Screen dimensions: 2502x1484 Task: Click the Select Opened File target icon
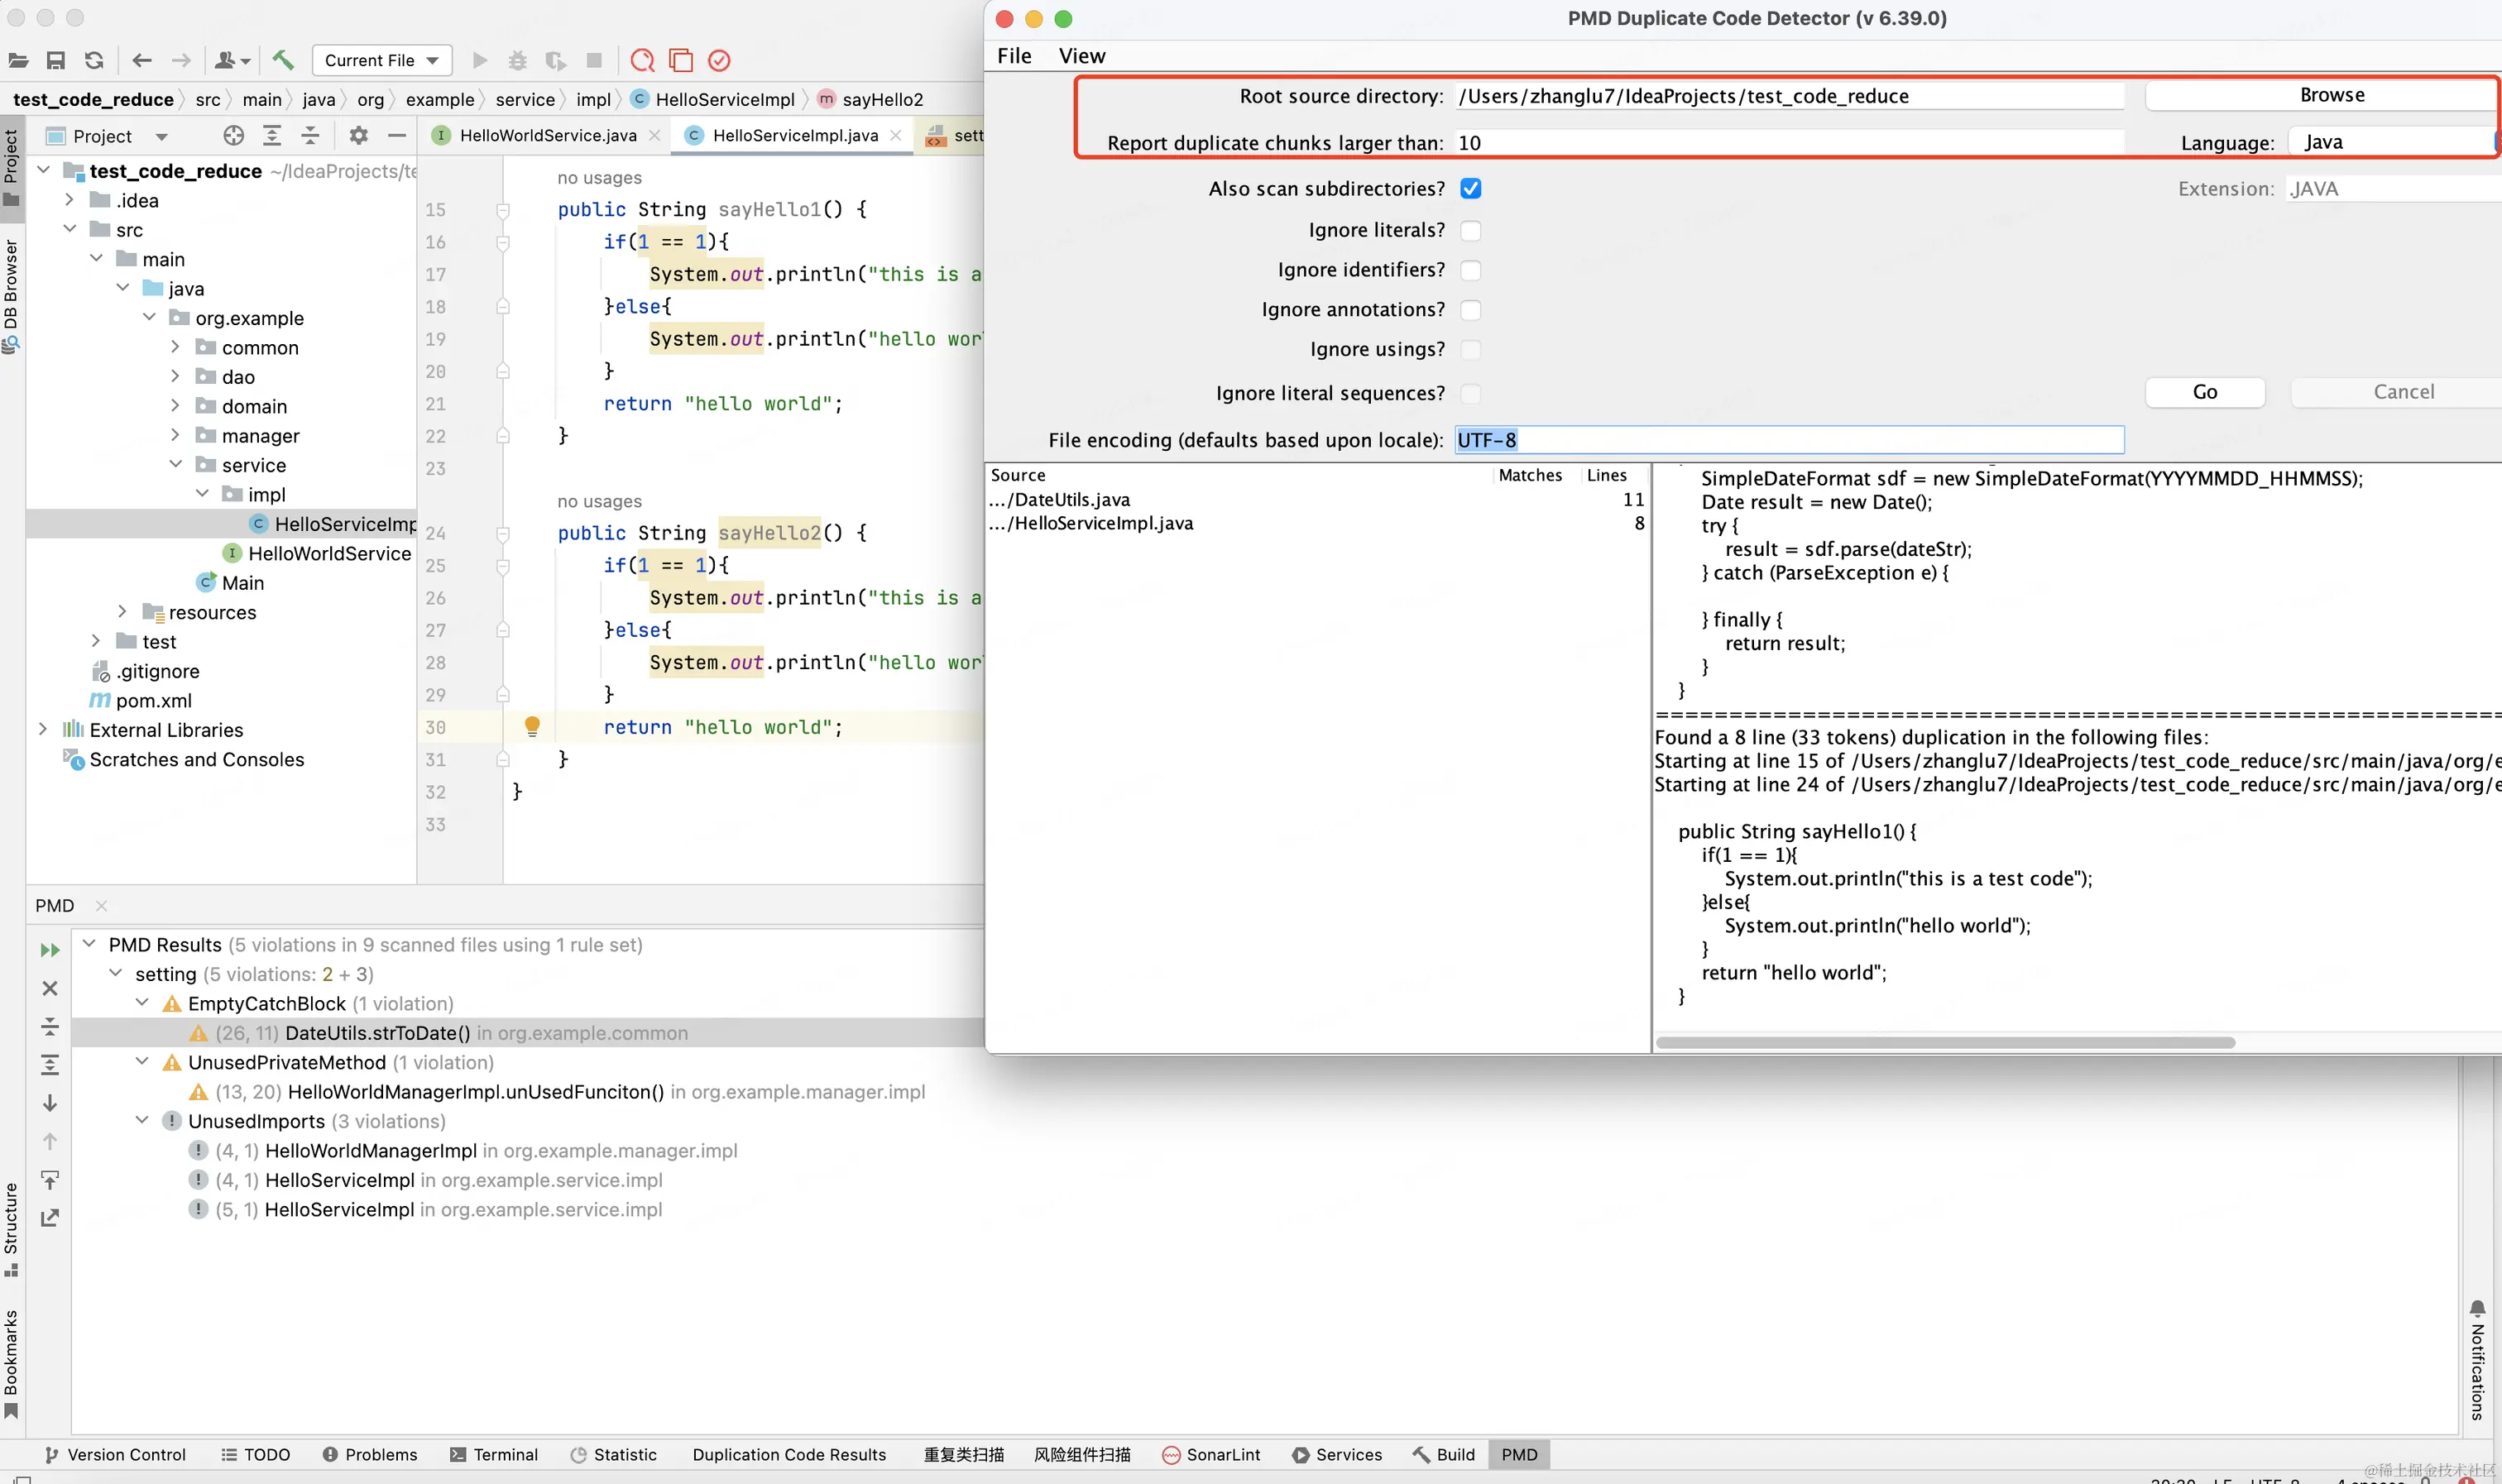tap(233, 135)
